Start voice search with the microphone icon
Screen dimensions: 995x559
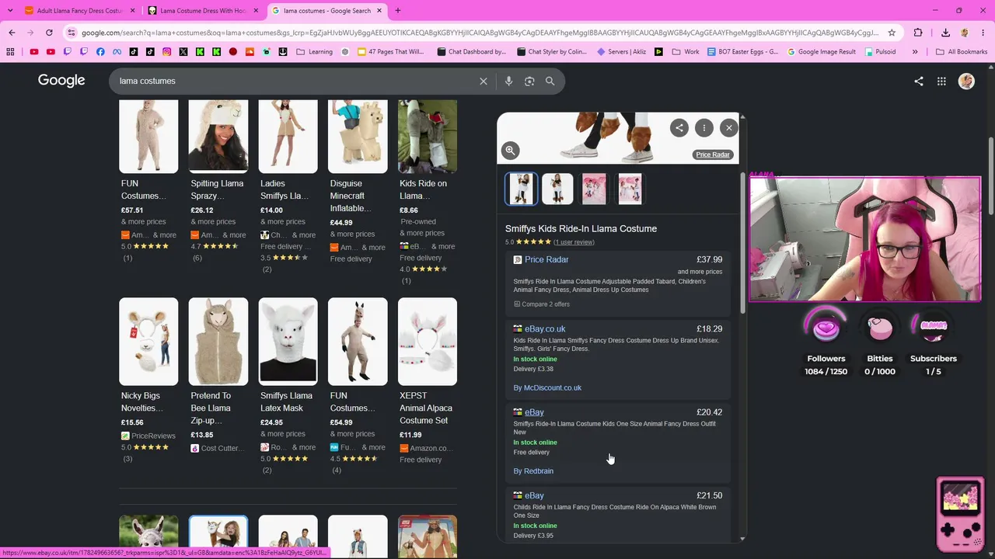coord(508,81)
